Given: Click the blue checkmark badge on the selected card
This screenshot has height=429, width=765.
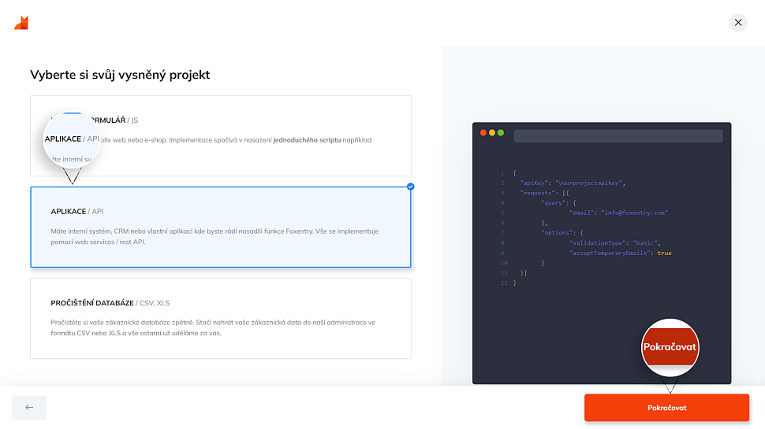Looking at the screenshot, I should [410, 187].
